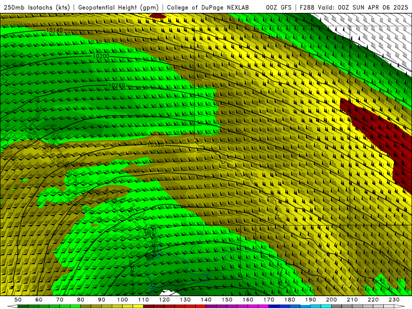Screen dimensions: 412x309
Task: Click the bright magenta swatch ending at 170
Action: coord(263,306)
